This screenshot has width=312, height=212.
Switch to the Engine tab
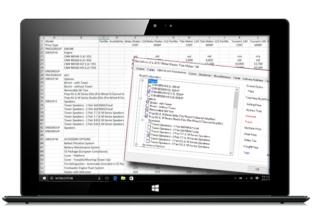click(140, 69)
